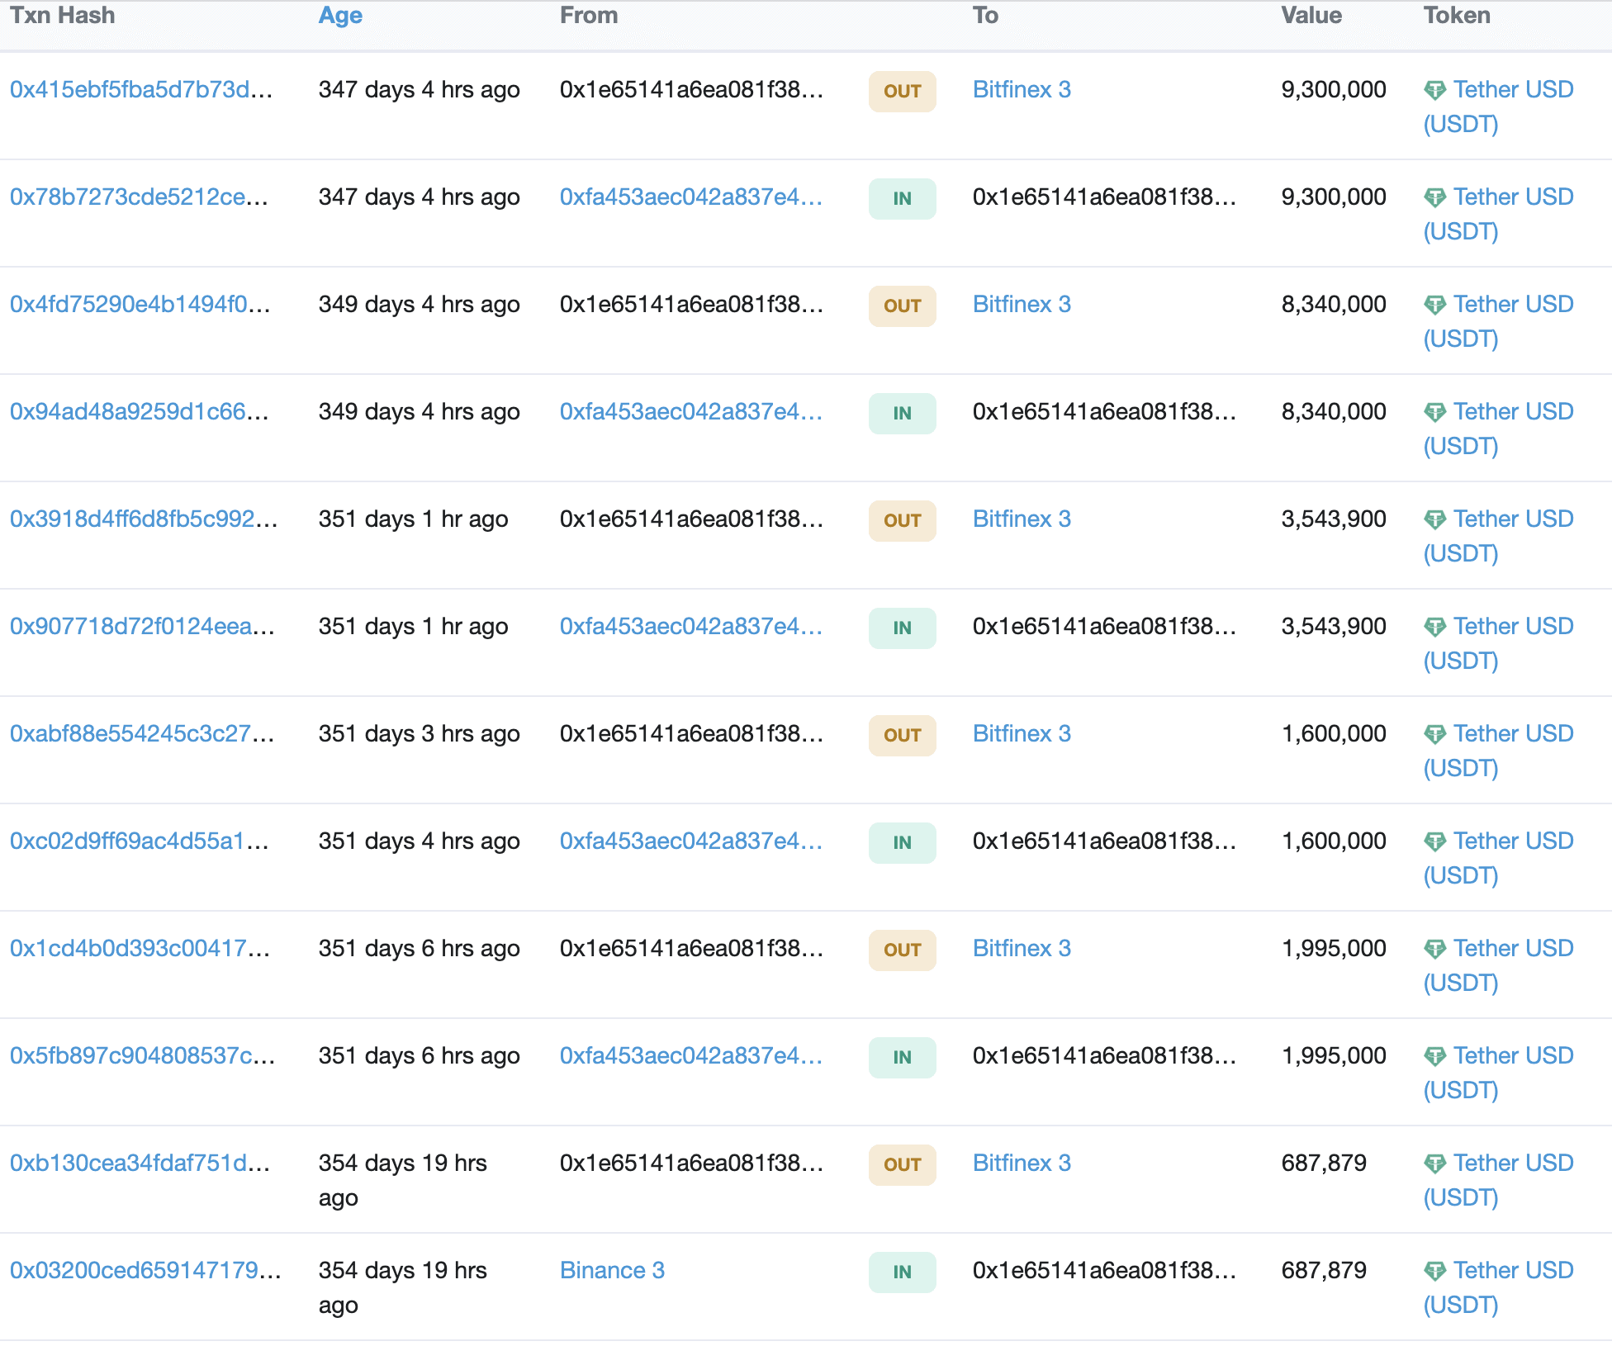
Task: Click the Tether gem icon in the 0x4fd75290e4b1494f0 row
Action: [1435, 305]
